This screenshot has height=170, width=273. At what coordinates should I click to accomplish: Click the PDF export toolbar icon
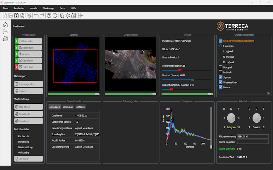coord(23,15)
